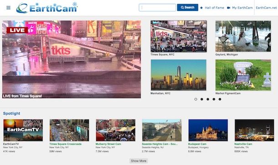Viewport: 278px width, 165px height.
Task: Click the Seaside Heights, NJ location text
Action: point(153,147)
